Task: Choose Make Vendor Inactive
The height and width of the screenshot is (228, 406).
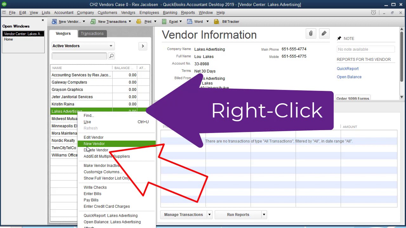Action: click(x=117, y=166)
